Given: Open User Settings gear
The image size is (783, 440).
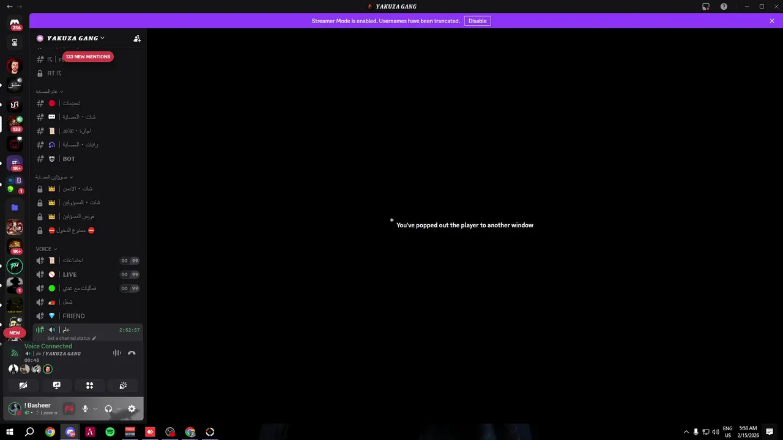Looking at the screenshot, I should (x=132, y=409).
